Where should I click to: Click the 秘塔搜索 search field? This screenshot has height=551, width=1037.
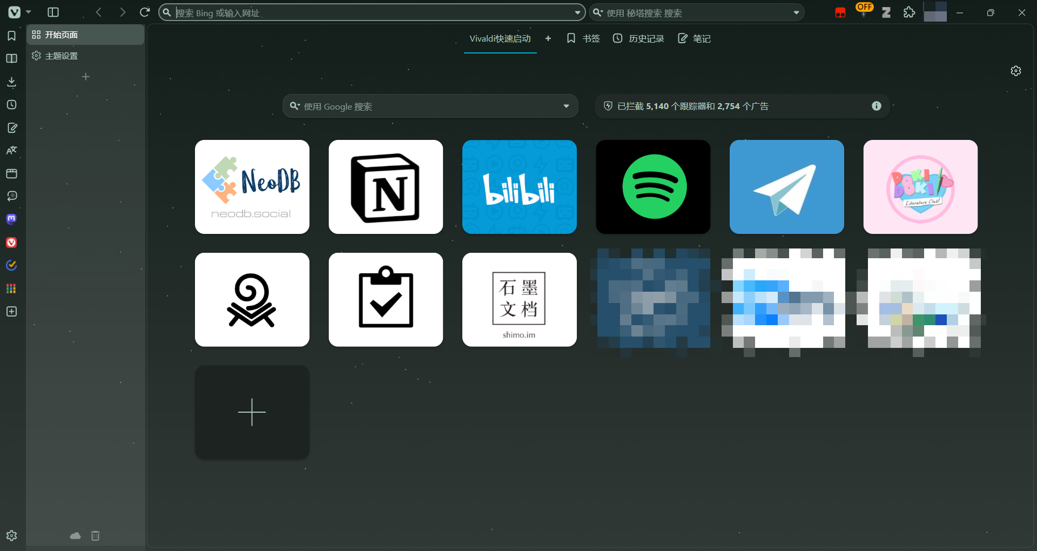pos(697,12)
